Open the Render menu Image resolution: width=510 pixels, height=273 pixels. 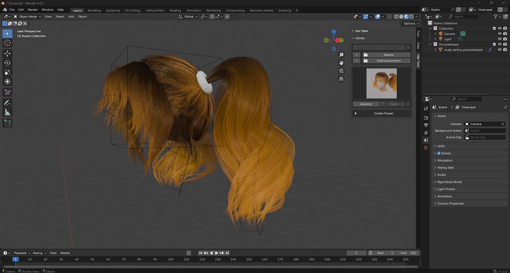coord(33,10)
